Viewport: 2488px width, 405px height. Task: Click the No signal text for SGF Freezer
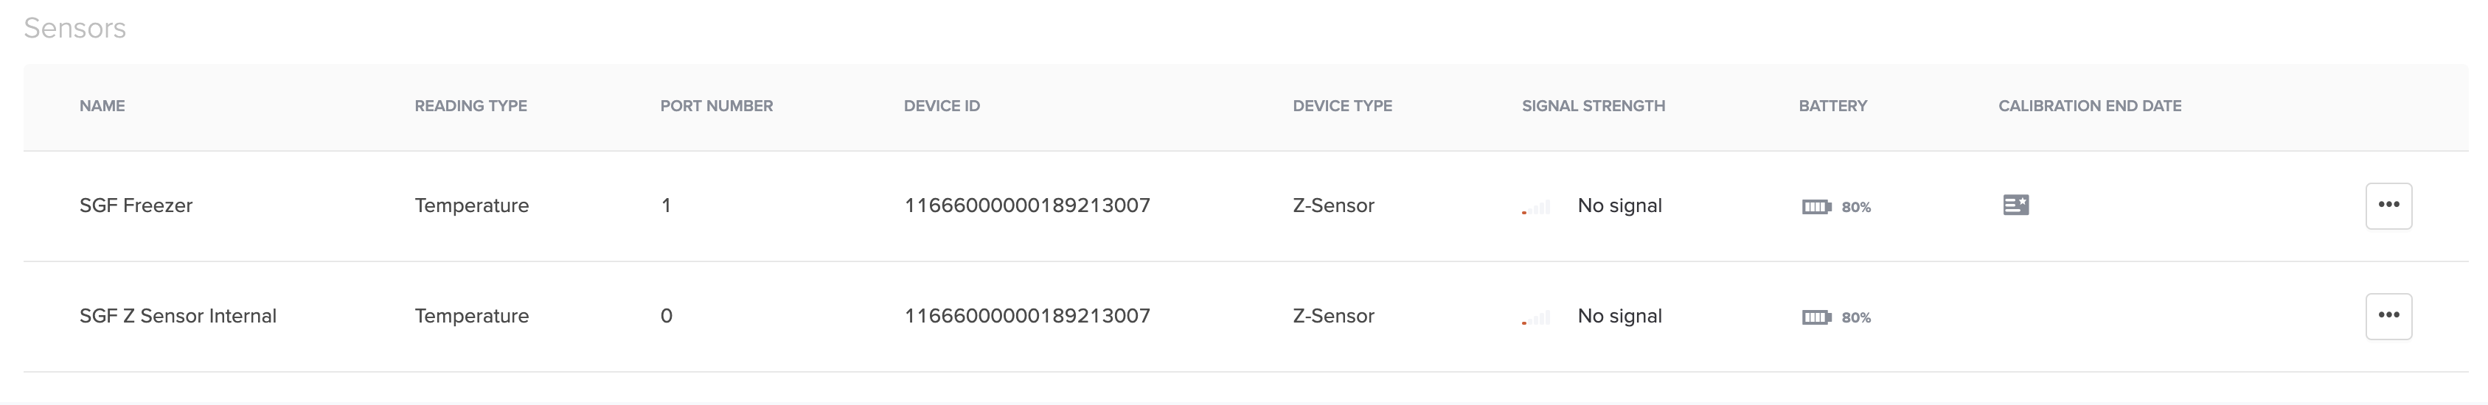pyautogui.click(x=1620, y=205)
